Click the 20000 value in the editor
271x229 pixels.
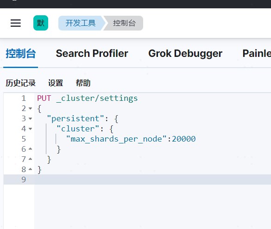(183, 139)
